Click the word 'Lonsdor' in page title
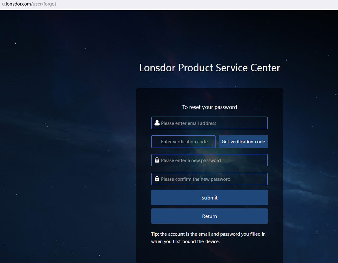338x263 pixels. 157,68
